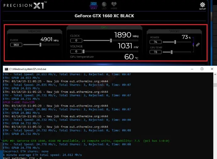Click the 1 minute average ETH speed line
The image size is (217, 159).
coord(42,155)
